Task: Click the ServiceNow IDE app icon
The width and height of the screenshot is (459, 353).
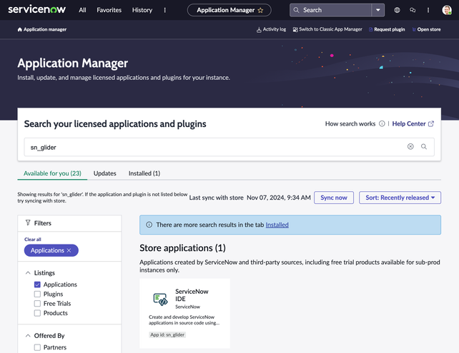Action: point(160,300)
